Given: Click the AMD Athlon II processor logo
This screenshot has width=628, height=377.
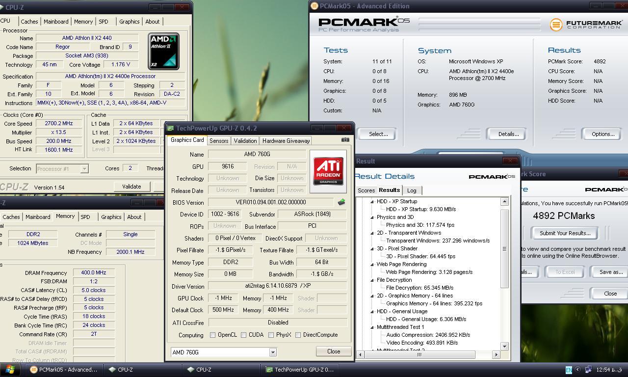Looking at the screenshot, I should tap(163, 51).
